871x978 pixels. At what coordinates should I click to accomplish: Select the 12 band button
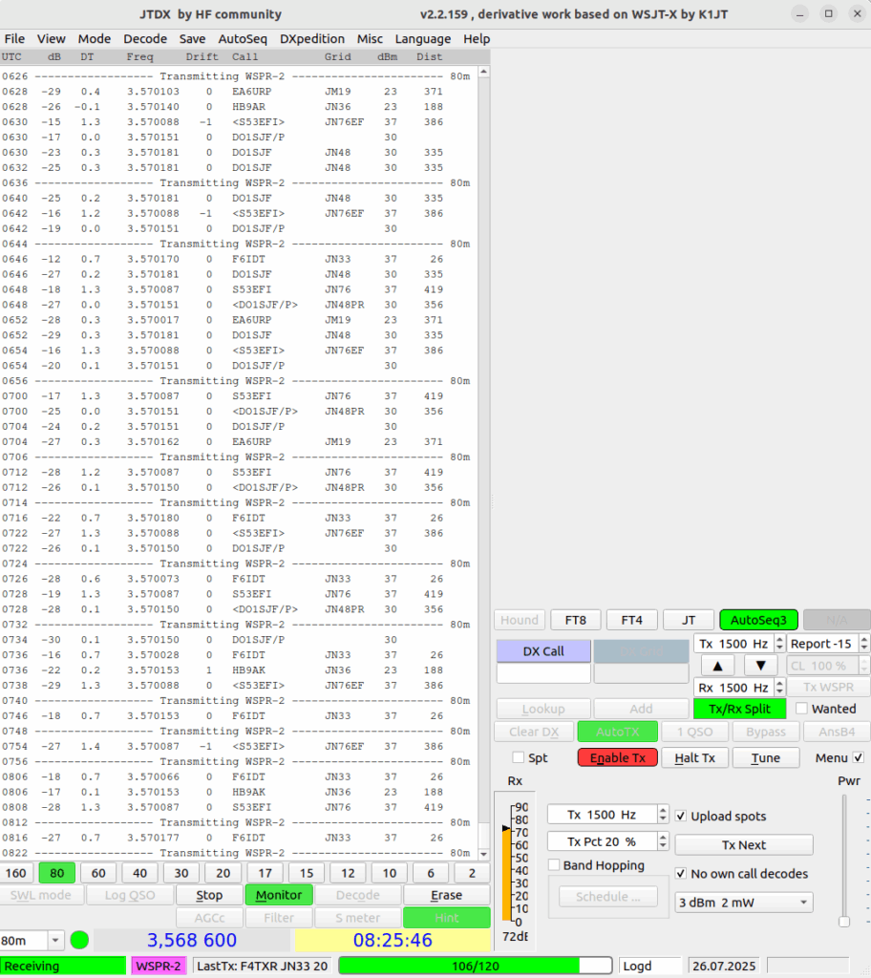tap(348, 873)
